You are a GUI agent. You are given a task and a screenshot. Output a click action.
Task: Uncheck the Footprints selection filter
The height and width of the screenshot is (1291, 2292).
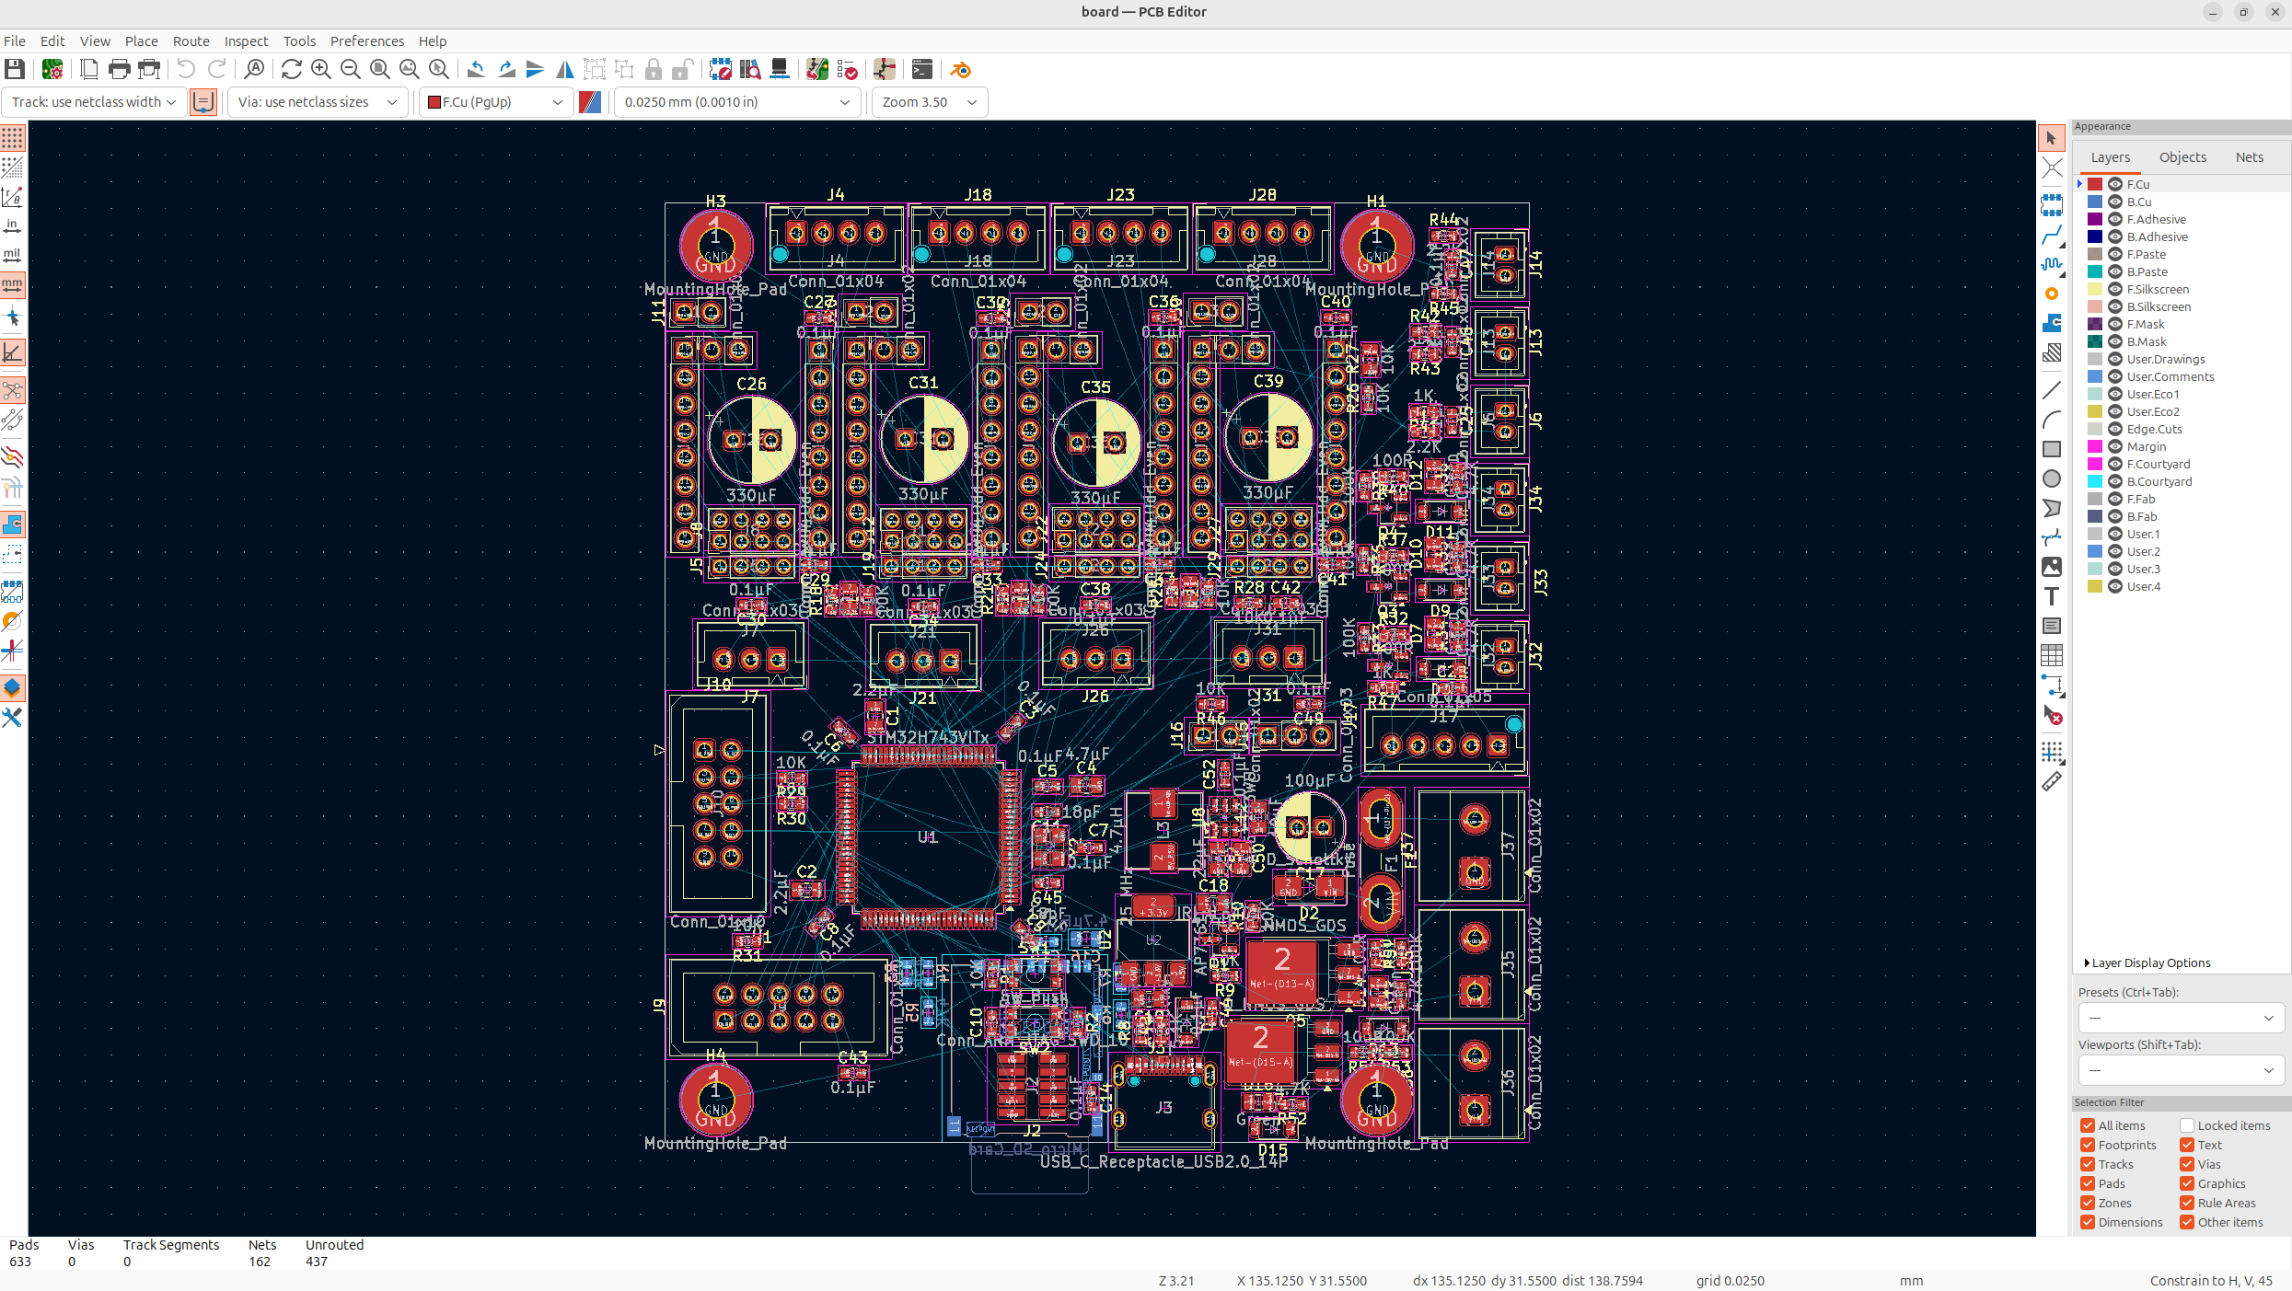coord(2088,1145)
